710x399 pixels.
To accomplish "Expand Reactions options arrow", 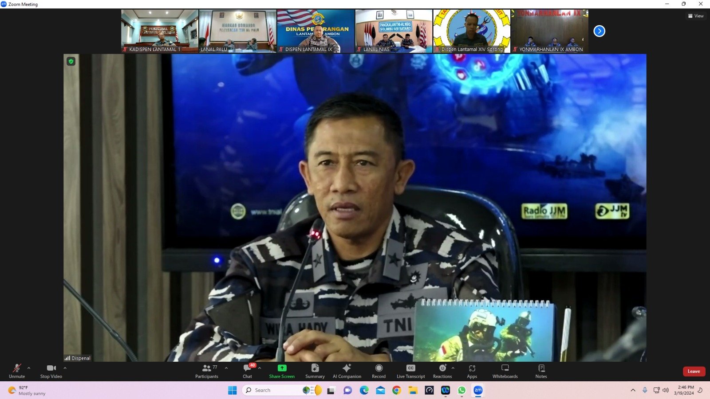I will (x=453, y=368).
